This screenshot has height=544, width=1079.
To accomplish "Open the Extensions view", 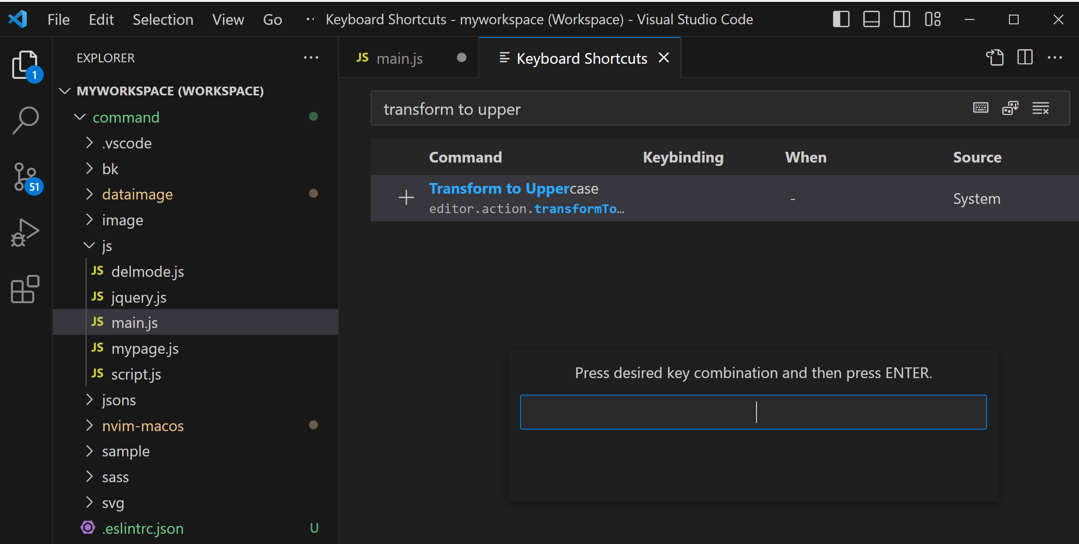I will [x=25, y=289].
